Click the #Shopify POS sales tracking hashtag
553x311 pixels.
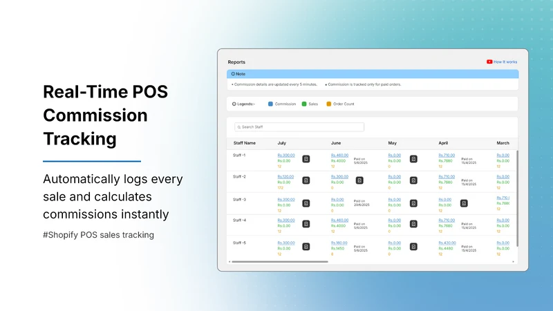98,235
